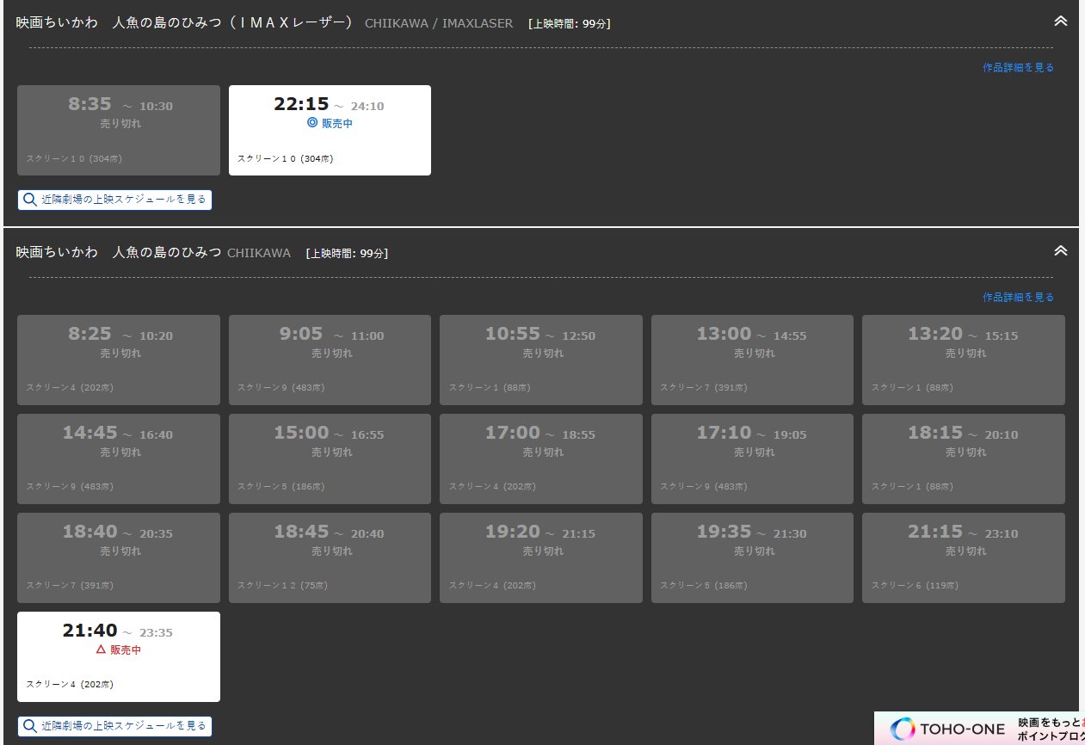Image resolution: width=1085 pixels, height=745 pixels.
Task: Click 近隣劇場の上映スケジュールを見る button at the page bottom
Action: 114,726
